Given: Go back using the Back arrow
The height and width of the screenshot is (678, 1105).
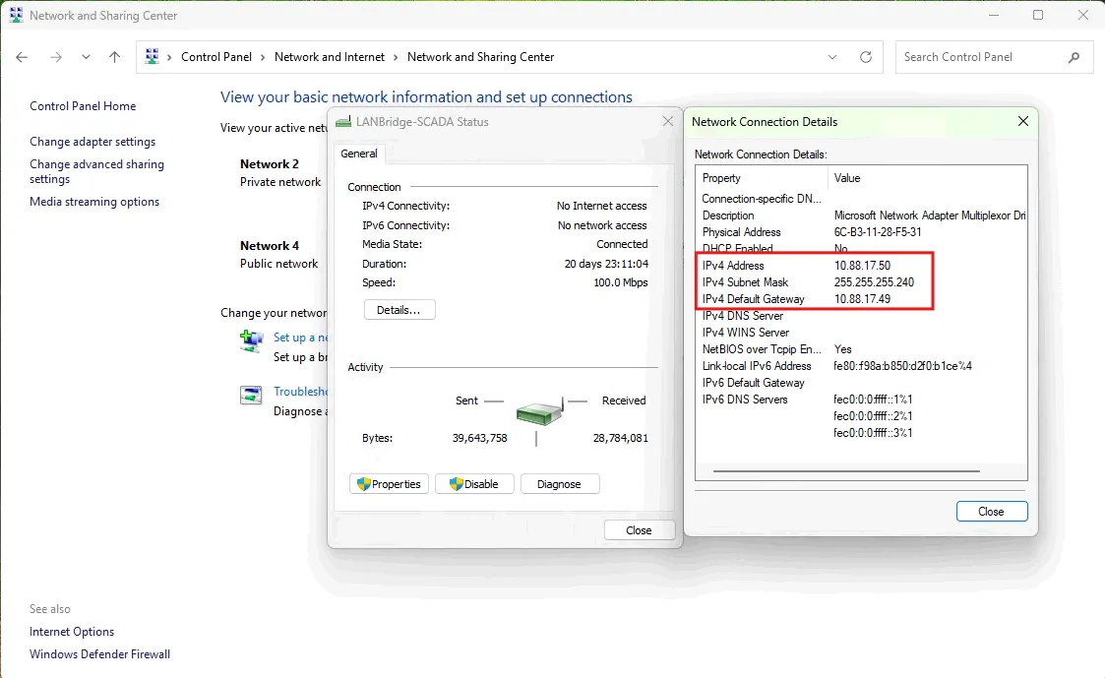Looking at the screenshot, I should point(22,57).
